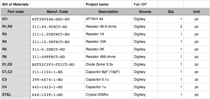
Task: Select the IC1 row header cell
Action: point(15,19)
